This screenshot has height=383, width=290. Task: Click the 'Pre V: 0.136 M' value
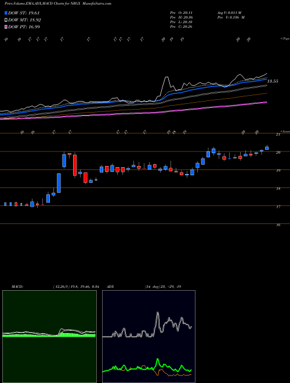click(231, 17)
